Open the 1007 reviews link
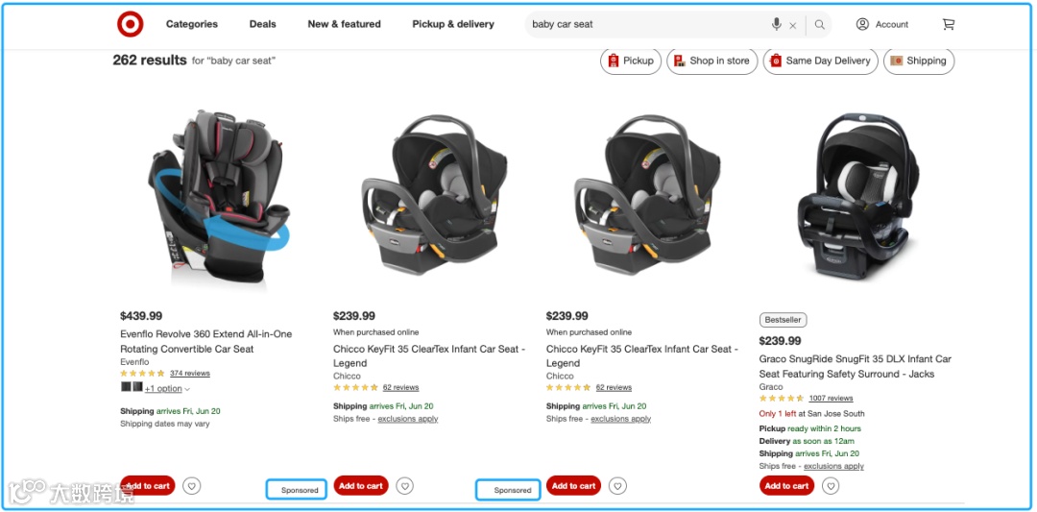 831,399
